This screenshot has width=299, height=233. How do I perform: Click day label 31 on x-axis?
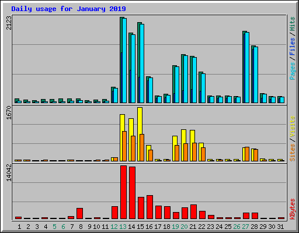click(x=280, y=227)
